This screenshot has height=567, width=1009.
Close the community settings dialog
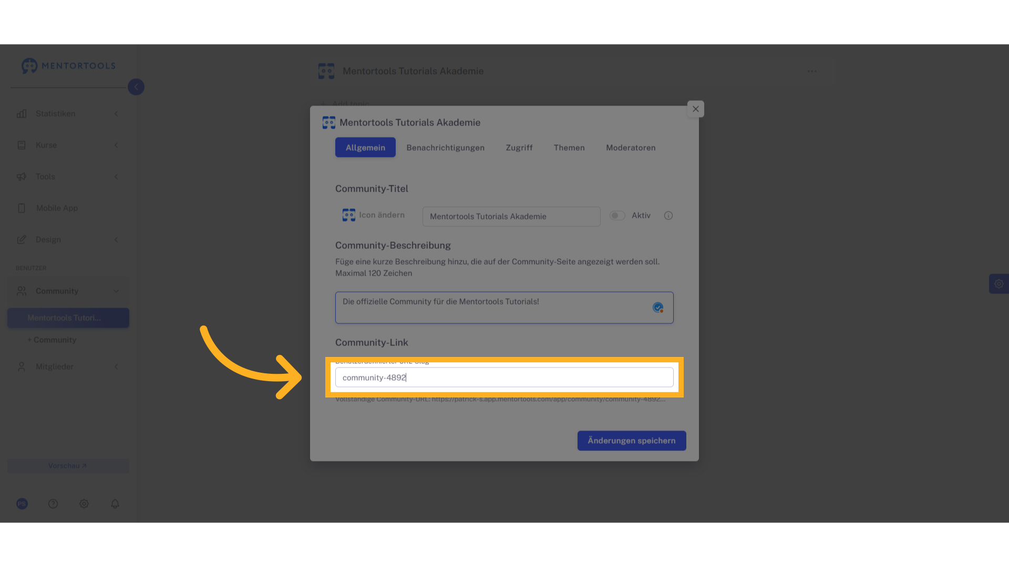[x=696, y=109]
